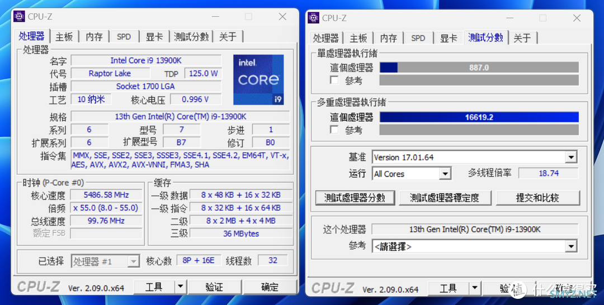604x305 pixels.
Task: Click the 指令集 instruction list text
Action: tap(180, 160)
